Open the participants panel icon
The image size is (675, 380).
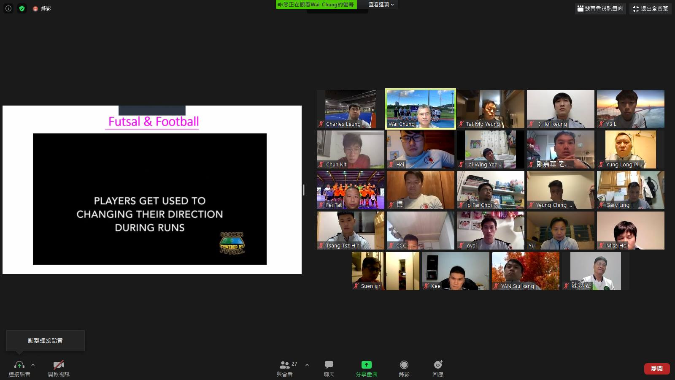coord(285,365)
